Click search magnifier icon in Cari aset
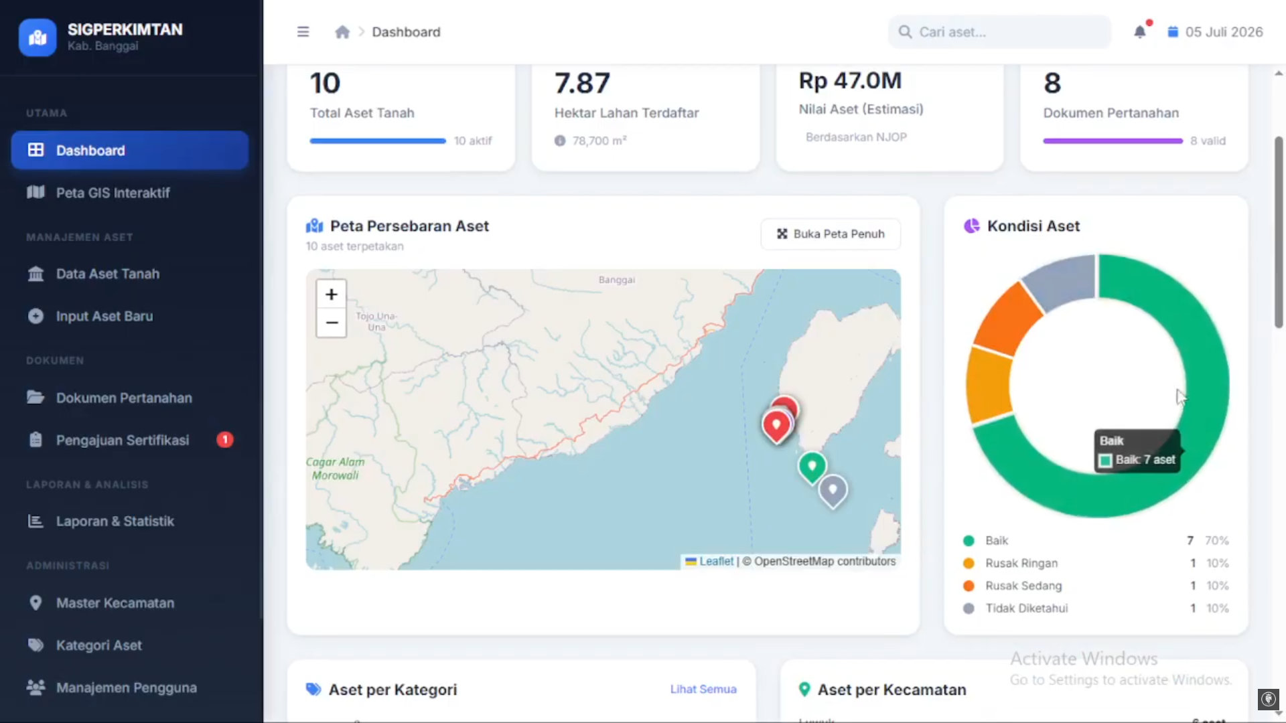The height and width of the screenshot is (723, 1286). click(905, 31)
